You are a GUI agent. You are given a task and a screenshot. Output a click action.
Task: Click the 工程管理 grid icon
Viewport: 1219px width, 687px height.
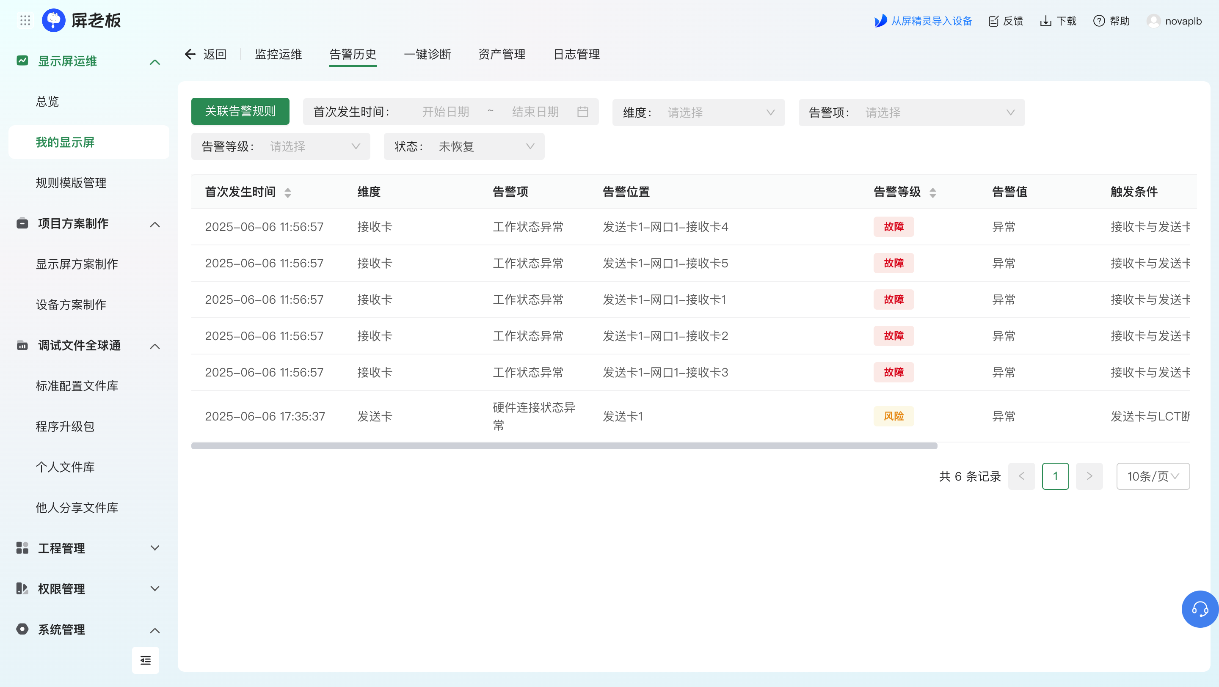pos(22,548)
